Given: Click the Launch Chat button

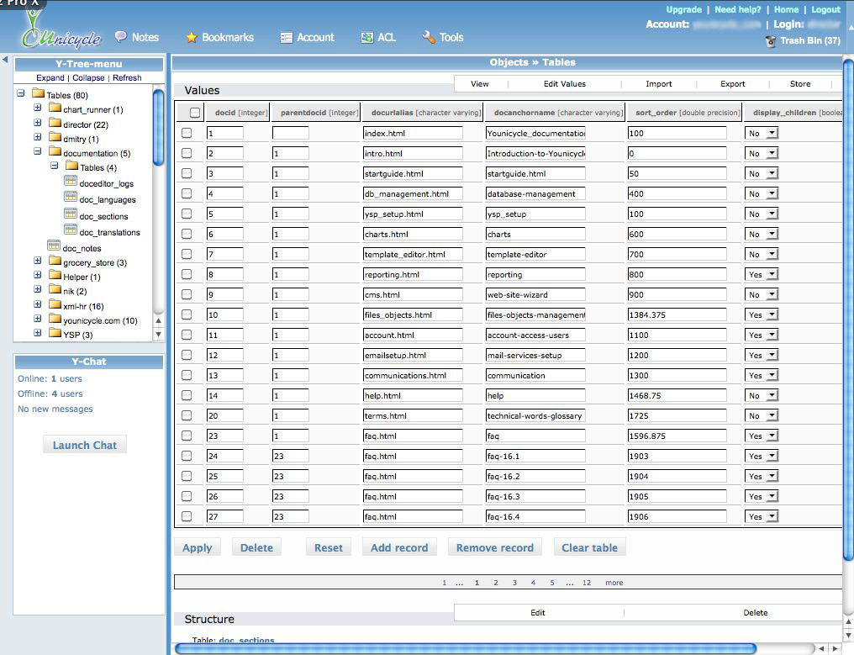Looking at the screenshot, I should (x=85, y=445).
